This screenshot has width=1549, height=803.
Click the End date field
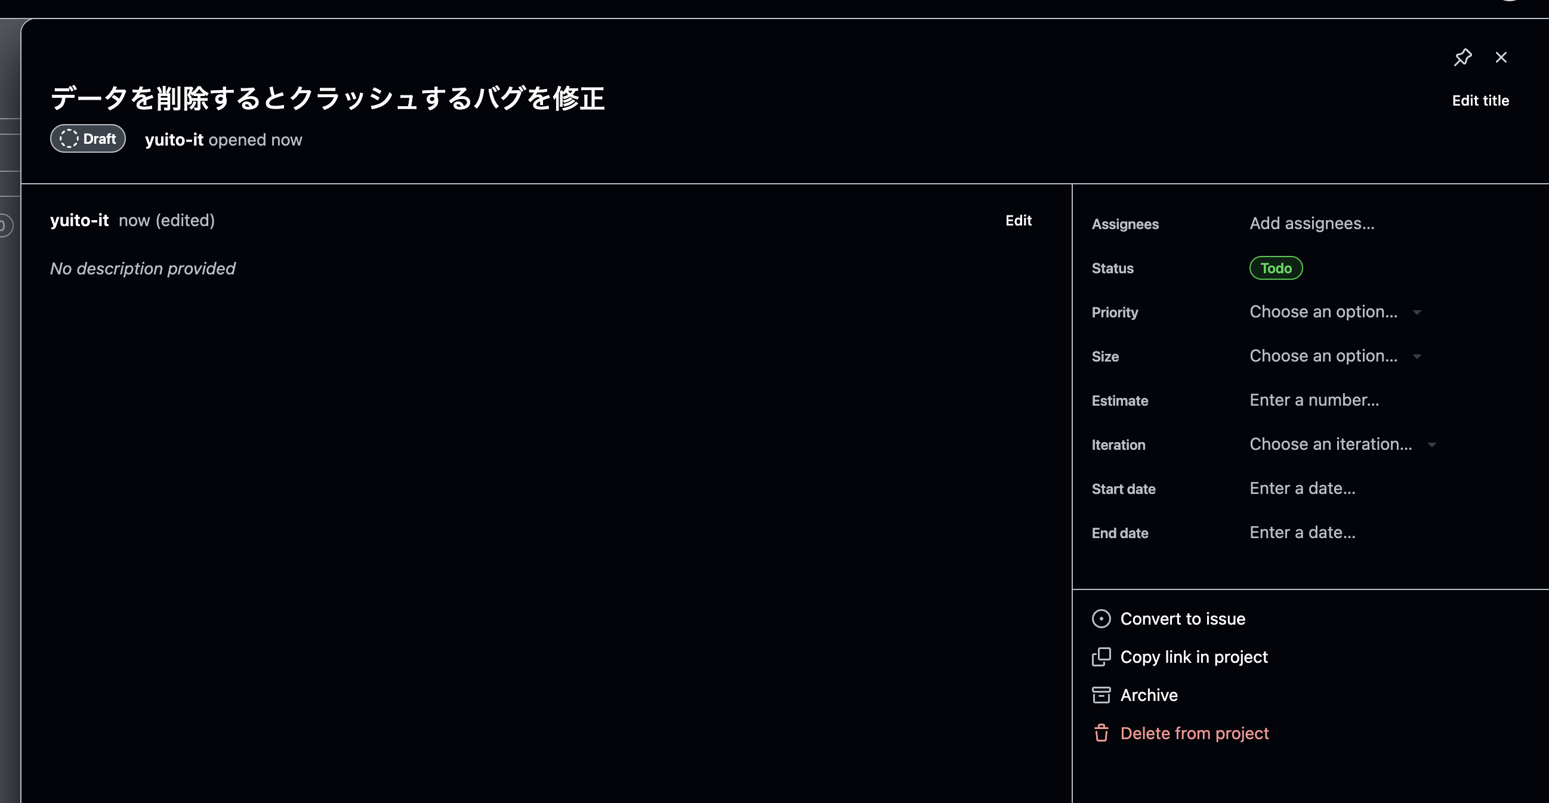pyautogui.click(x=1303, y=533)
